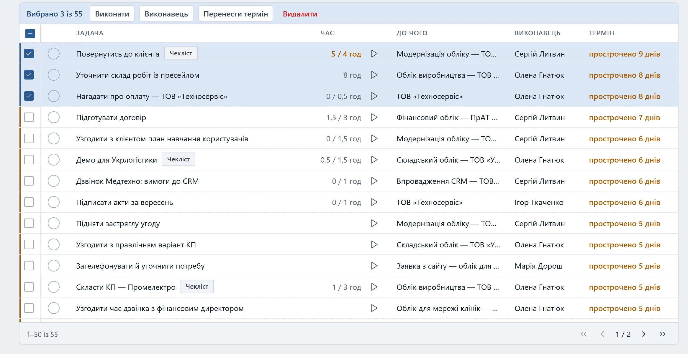Select 'Узгодити час дзвінка з фінансовим директором' checkbox
688x354 pixels.
point(29,308)
